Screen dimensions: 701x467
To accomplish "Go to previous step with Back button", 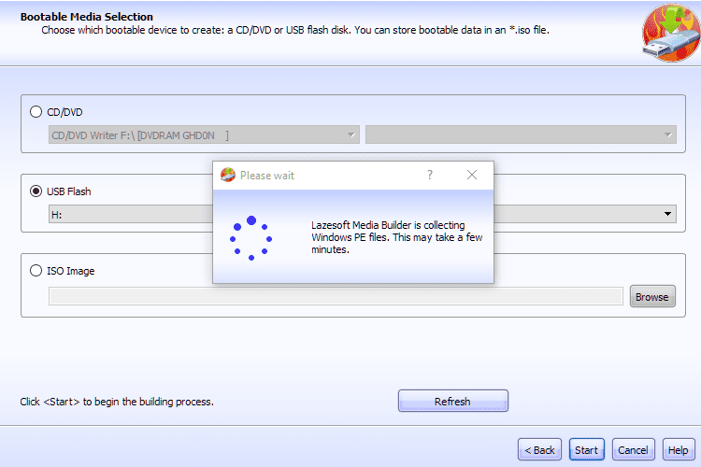I will (x=539, y=449).
